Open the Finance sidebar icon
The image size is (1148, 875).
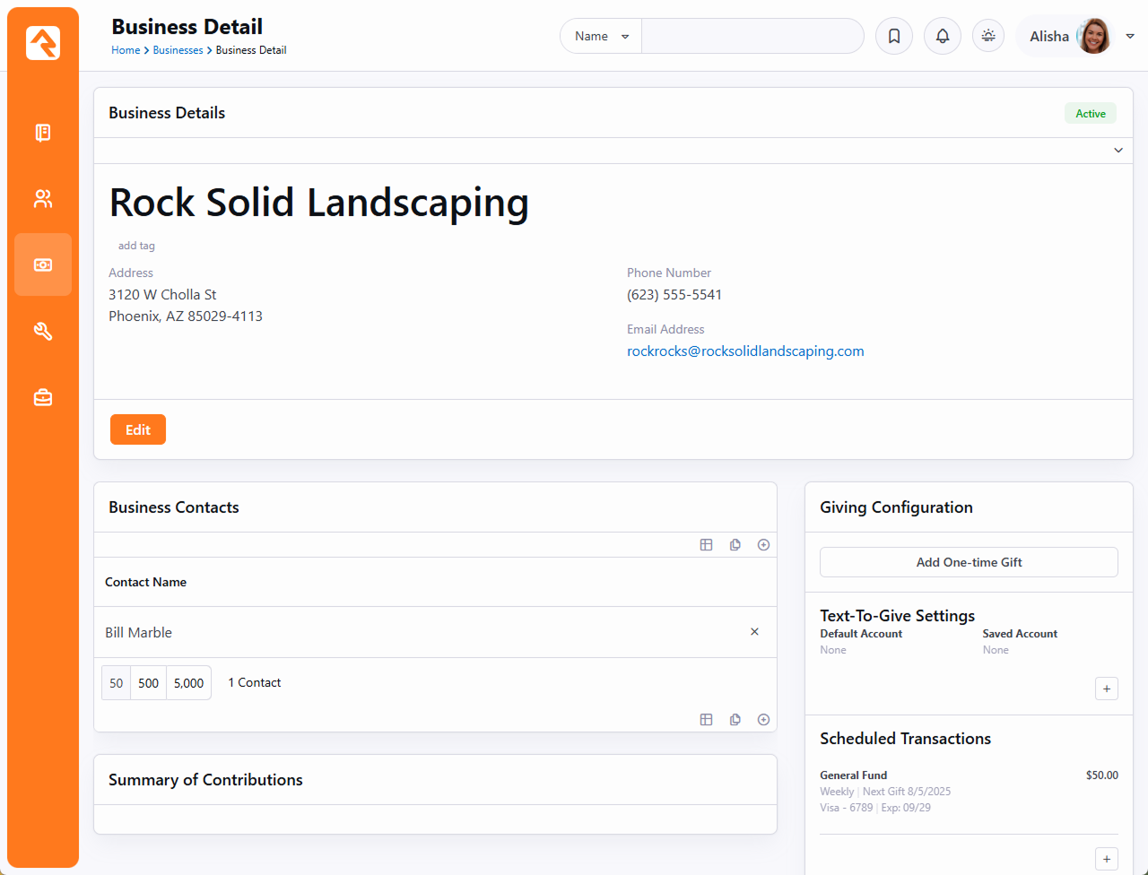[43, 265]
